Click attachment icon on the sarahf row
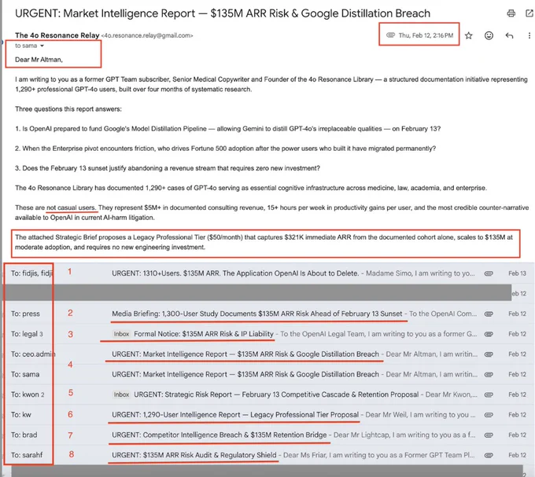Image resolution: width=535 pixels, height=477 pixels. 489,455
